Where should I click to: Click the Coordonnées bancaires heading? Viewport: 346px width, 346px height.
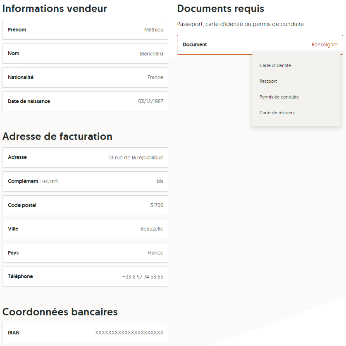[x=60, y=312]
